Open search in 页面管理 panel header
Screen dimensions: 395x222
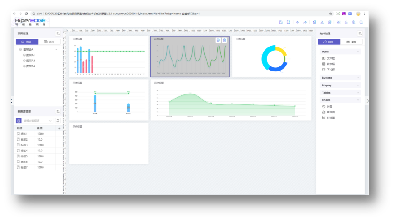click(58, 33)
